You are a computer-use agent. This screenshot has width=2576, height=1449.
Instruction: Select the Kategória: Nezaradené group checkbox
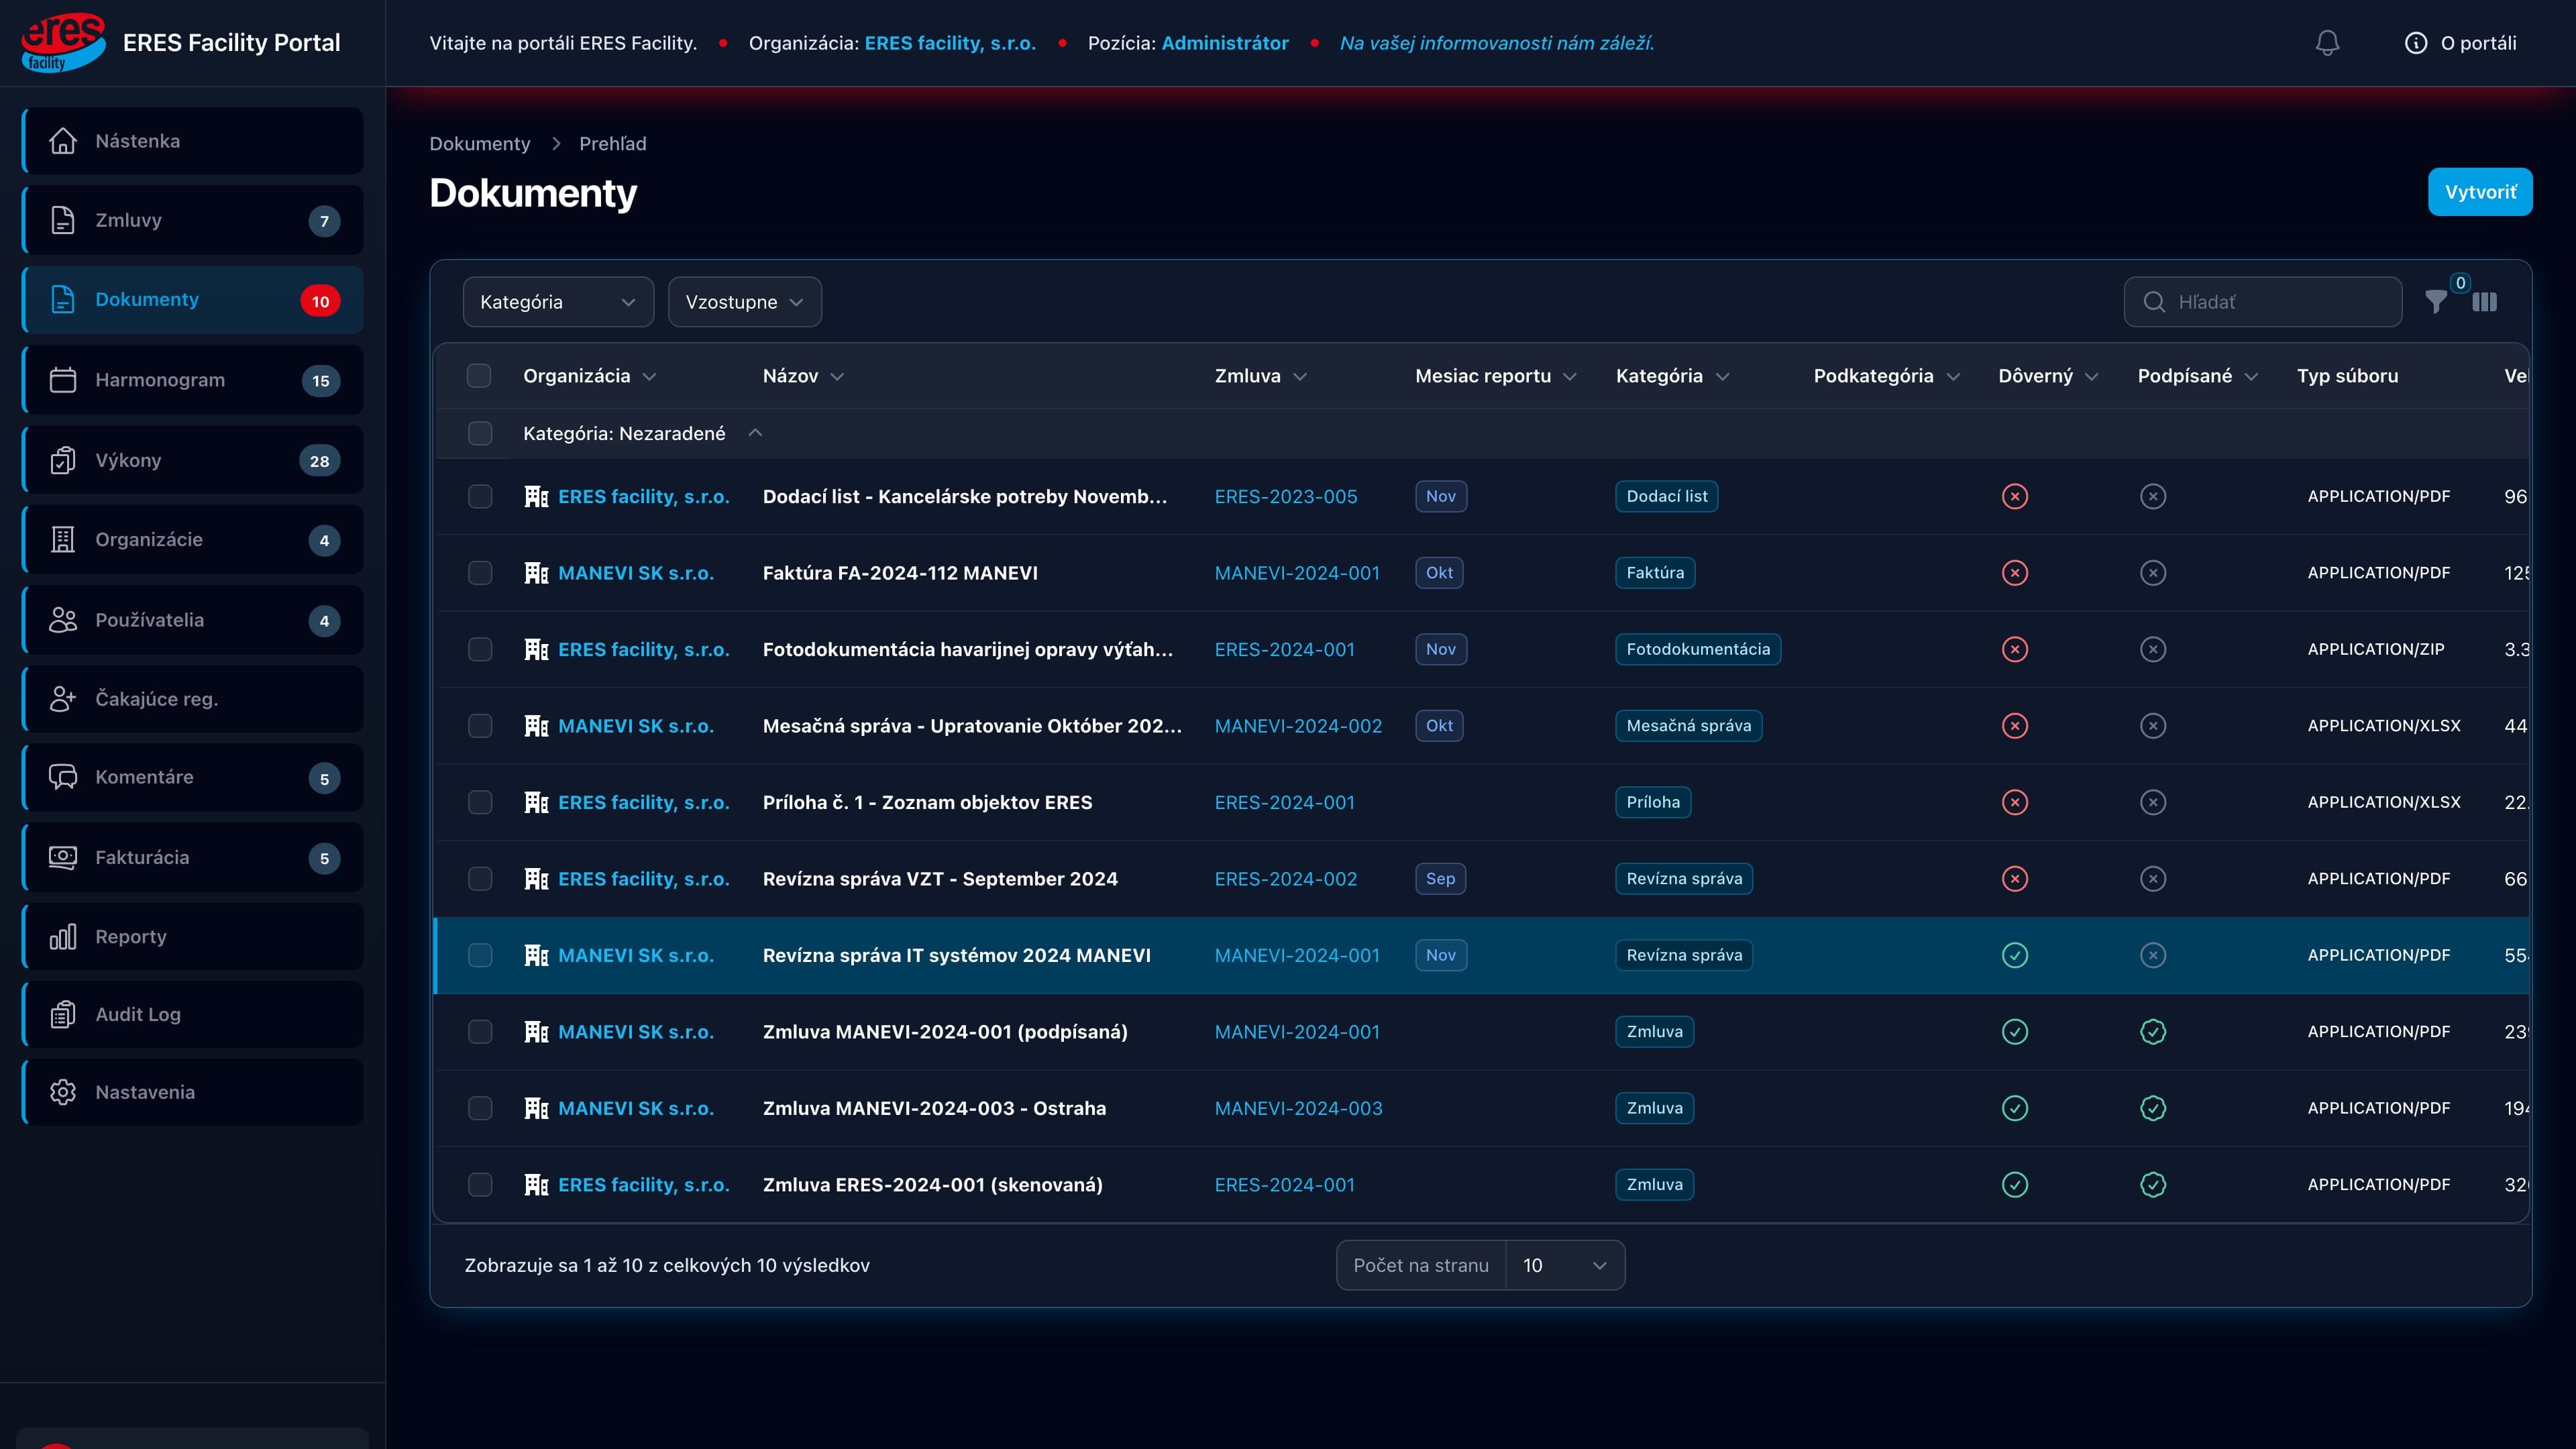point(480,433)
